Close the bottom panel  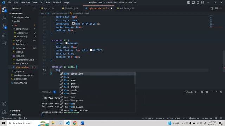click(x=221, y=92)
